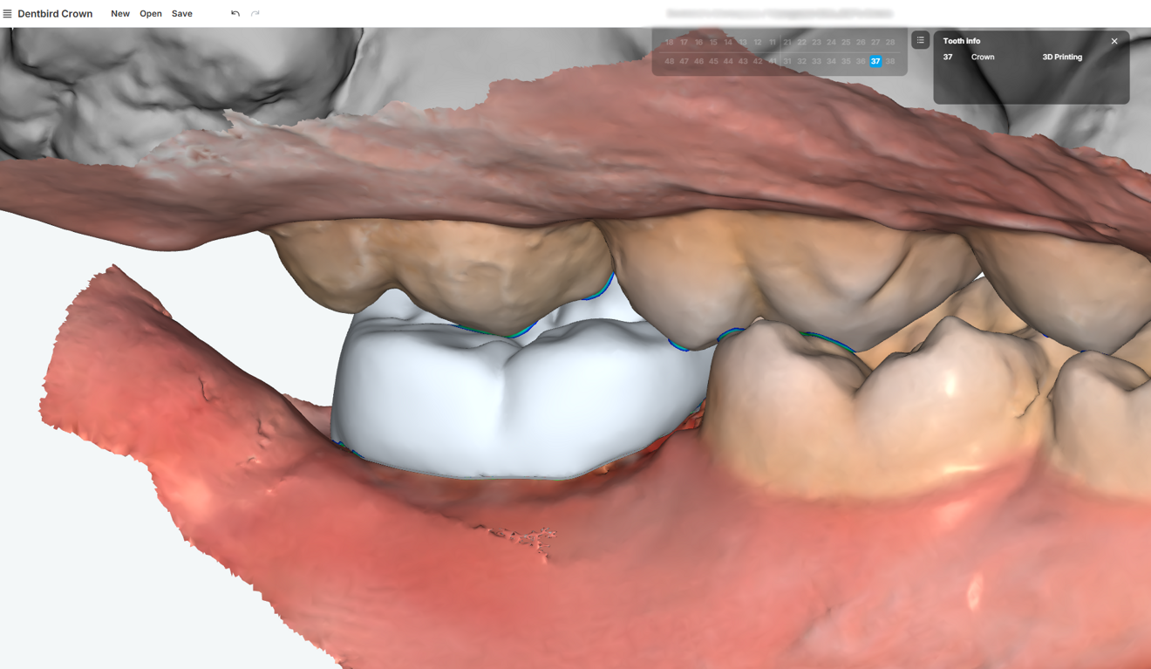The image size is (1151, 669).
Task: Click tooth 28 at the chart's right edge
Action: coord(889,41)
